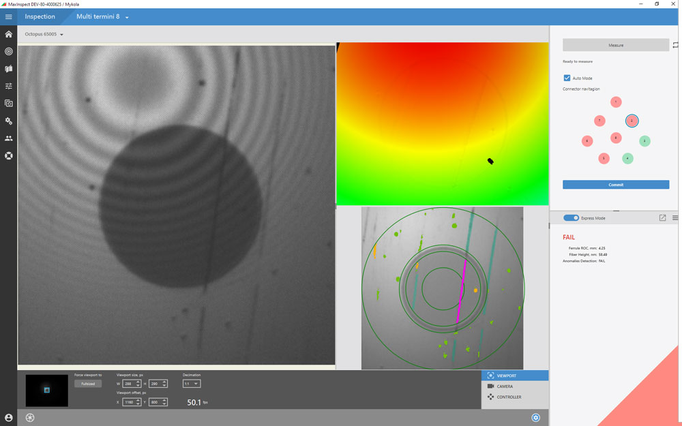The height and width of the screenshot is (426, 682).
Task: Increase viewport width with the W stepper
Action: tap(138, 381)
